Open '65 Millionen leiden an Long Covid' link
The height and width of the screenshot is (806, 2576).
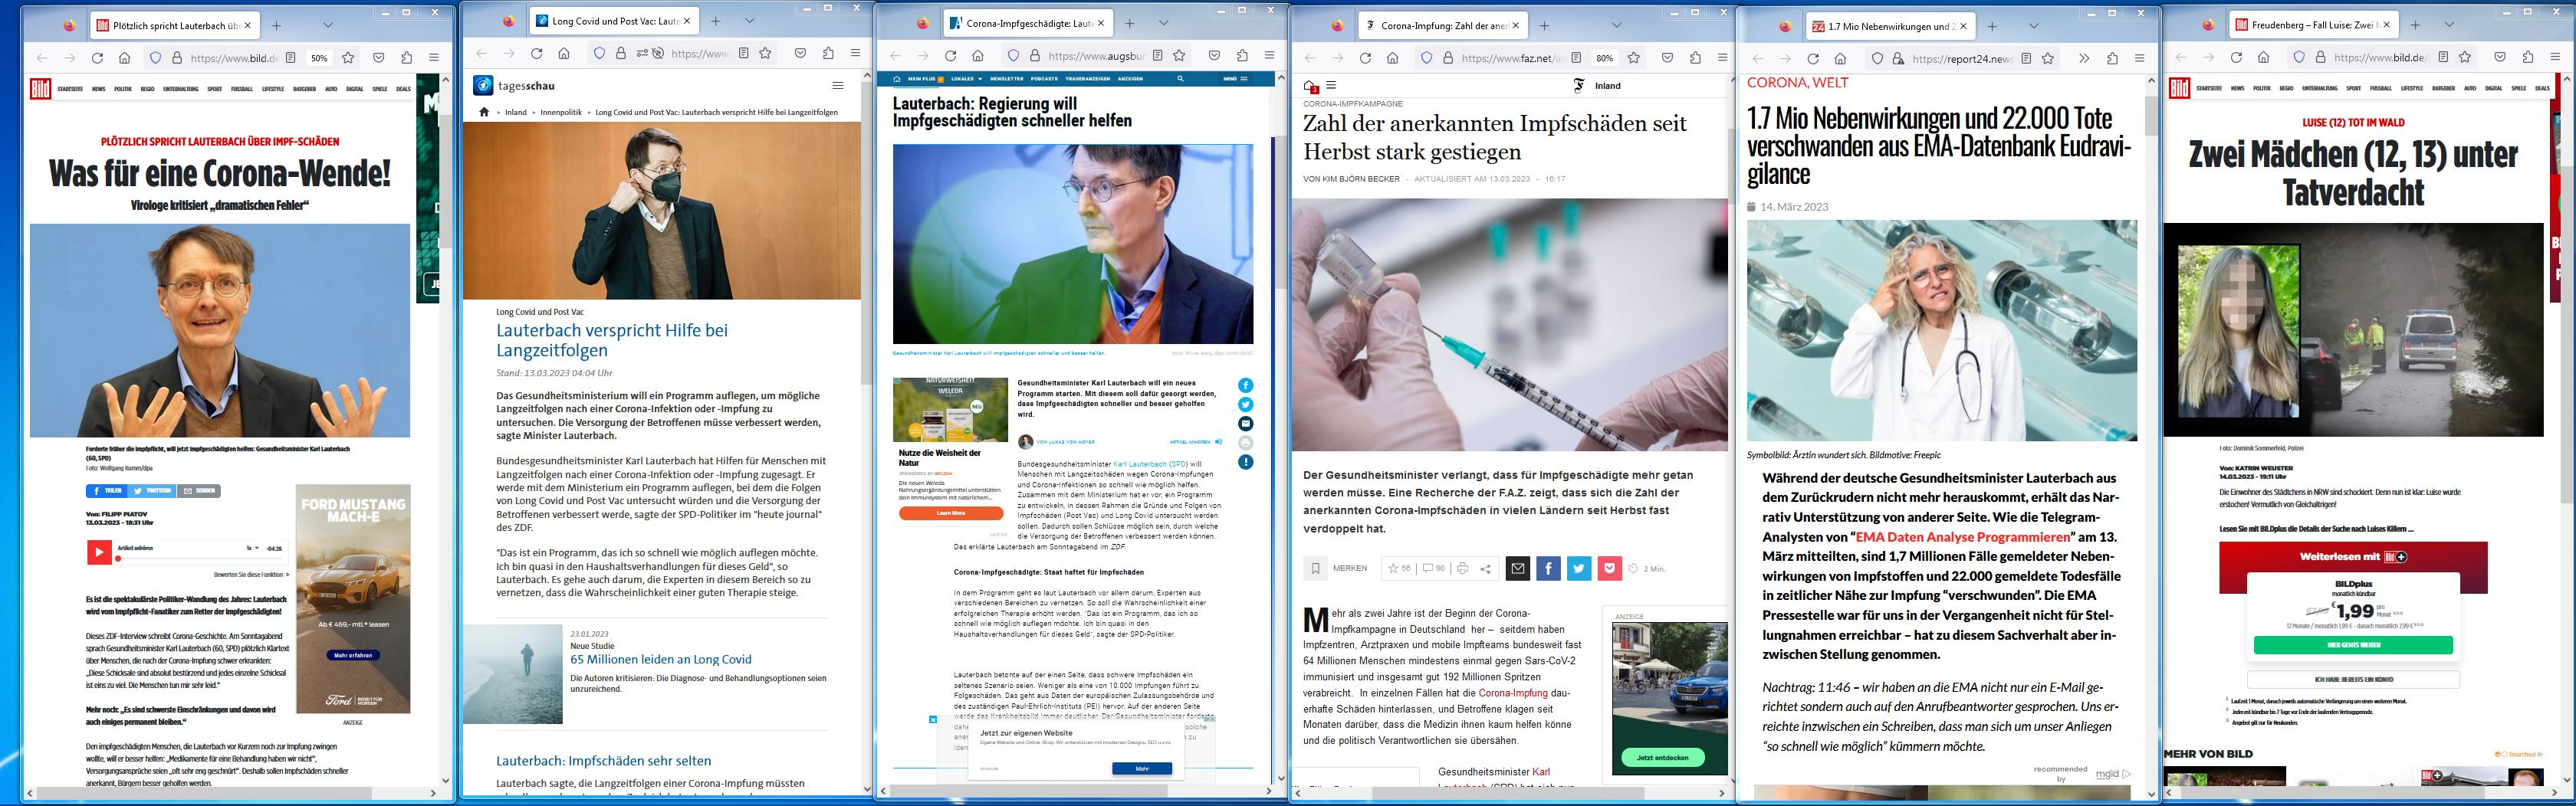(x=660, y=659)
